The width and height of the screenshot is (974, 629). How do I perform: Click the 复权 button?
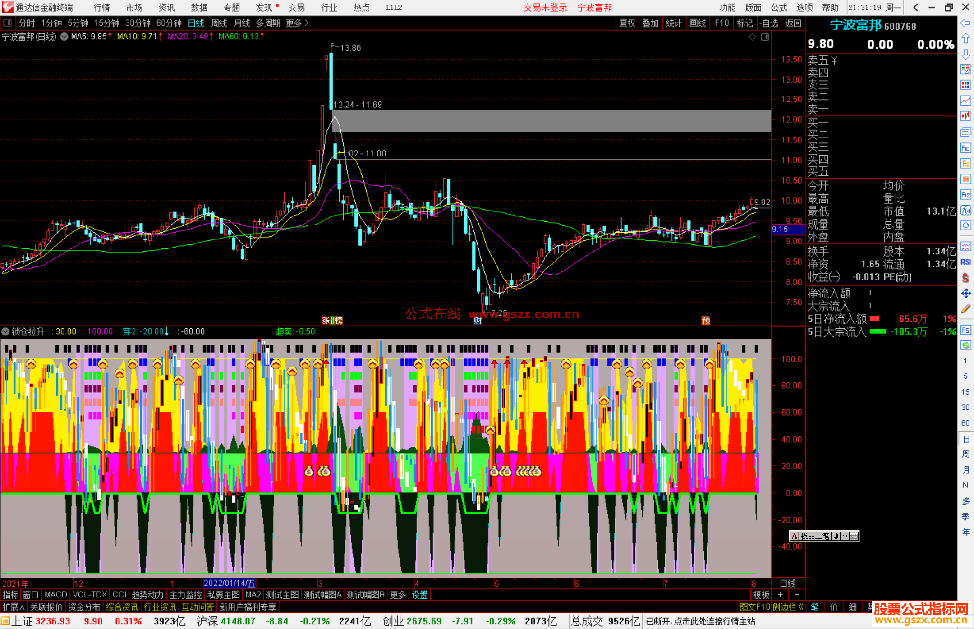627,23
